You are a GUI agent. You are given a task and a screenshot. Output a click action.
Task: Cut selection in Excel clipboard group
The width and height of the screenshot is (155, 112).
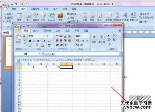[x=24, y=36]
